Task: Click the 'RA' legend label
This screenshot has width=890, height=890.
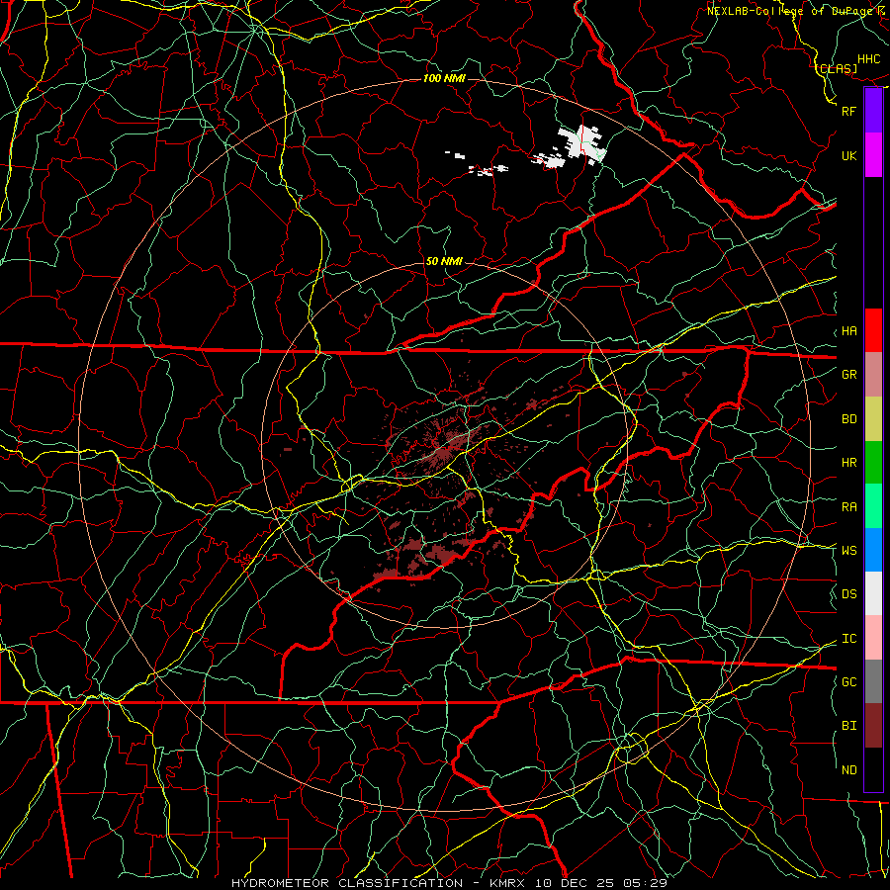Action: pyautogui.click(x=849, y=507)
